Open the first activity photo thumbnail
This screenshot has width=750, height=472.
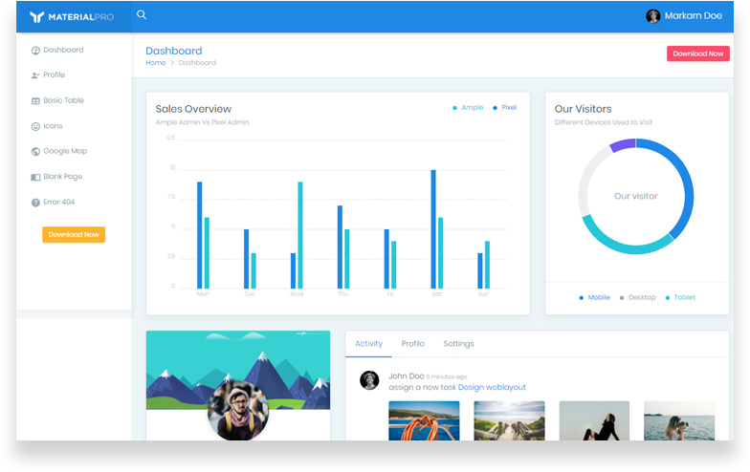(x=424, y=420)
